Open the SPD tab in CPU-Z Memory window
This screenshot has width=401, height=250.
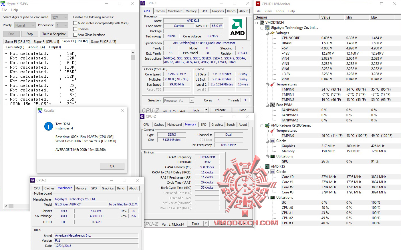204,125
